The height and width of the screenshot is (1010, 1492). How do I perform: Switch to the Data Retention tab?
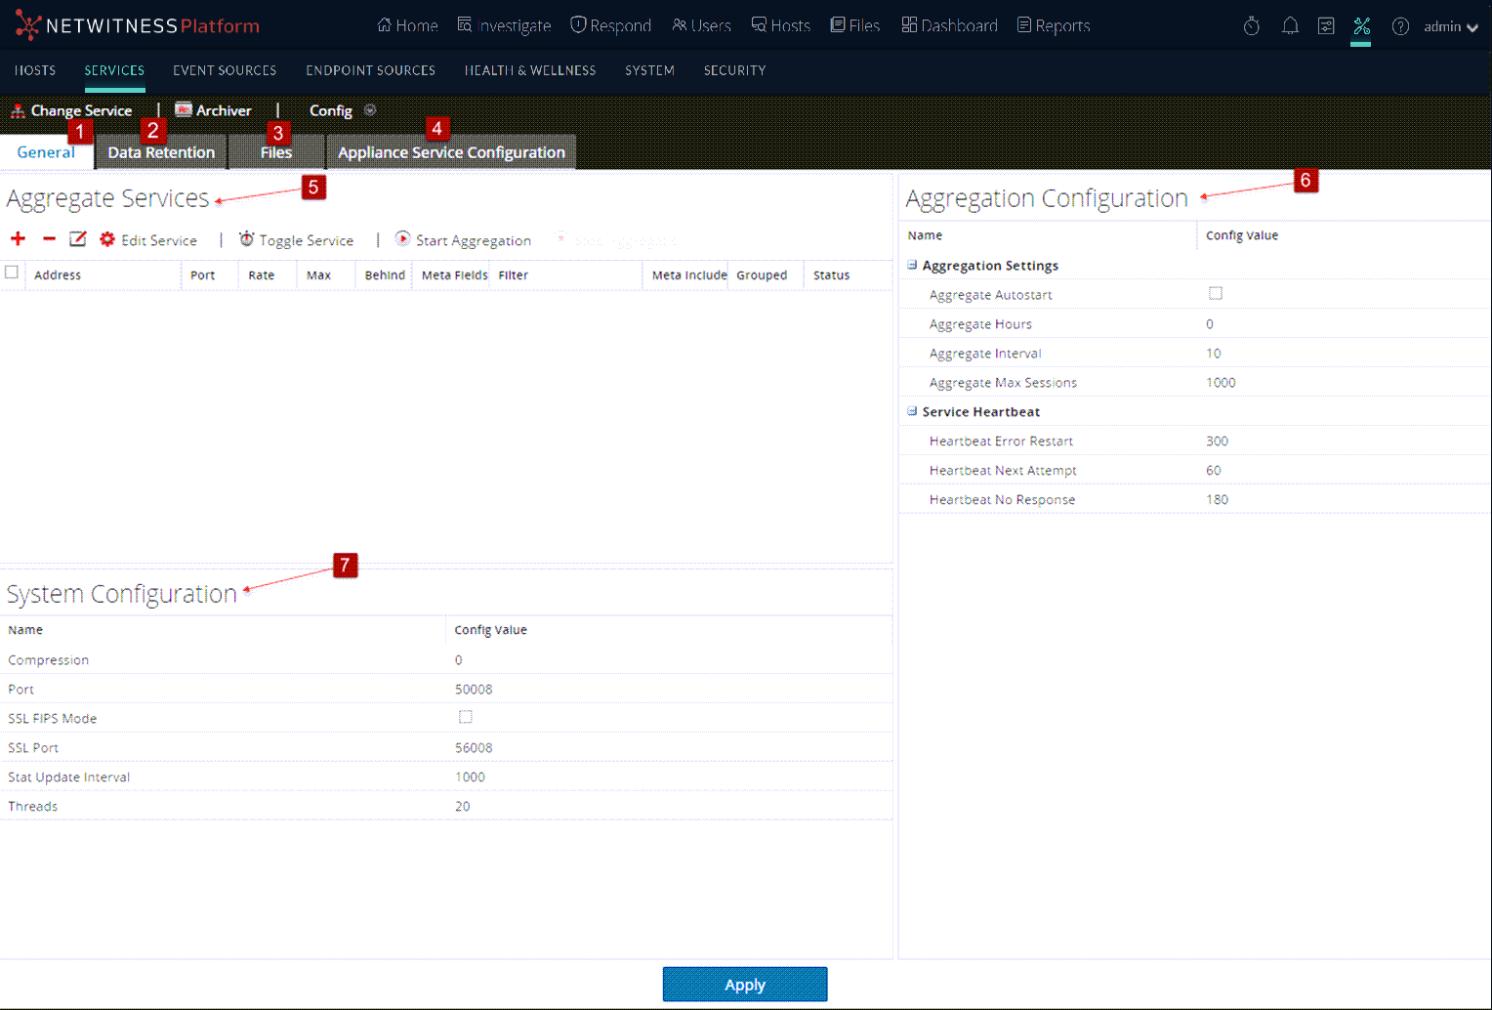tap(161, 152)
